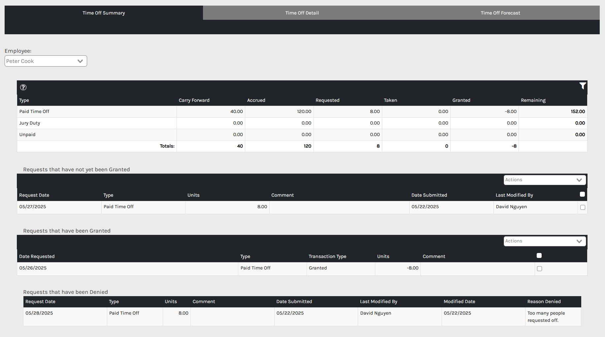Click the 120.00 accrued value

coord(304,111)
